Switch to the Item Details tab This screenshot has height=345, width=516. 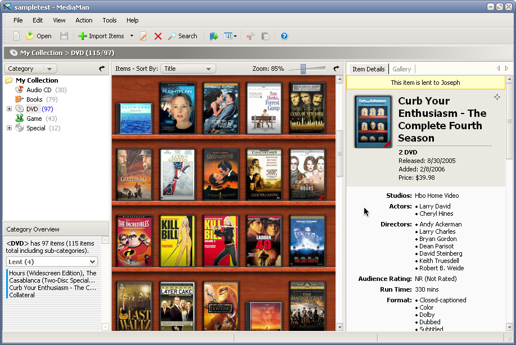pyautogui.click(x=369, y=69)
